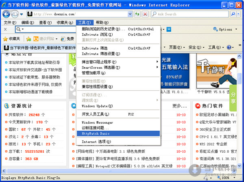
Task: Click the green 分享 share side tab
Action: coord(233,98)
